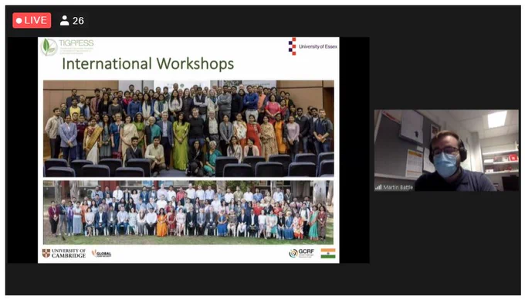Click the viewer count number 26
The image size is (525, 300).
(78, 21)
